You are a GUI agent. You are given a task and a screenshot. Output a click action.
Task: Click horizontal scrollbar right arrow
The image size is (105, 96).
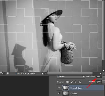(x=101, y=74)
